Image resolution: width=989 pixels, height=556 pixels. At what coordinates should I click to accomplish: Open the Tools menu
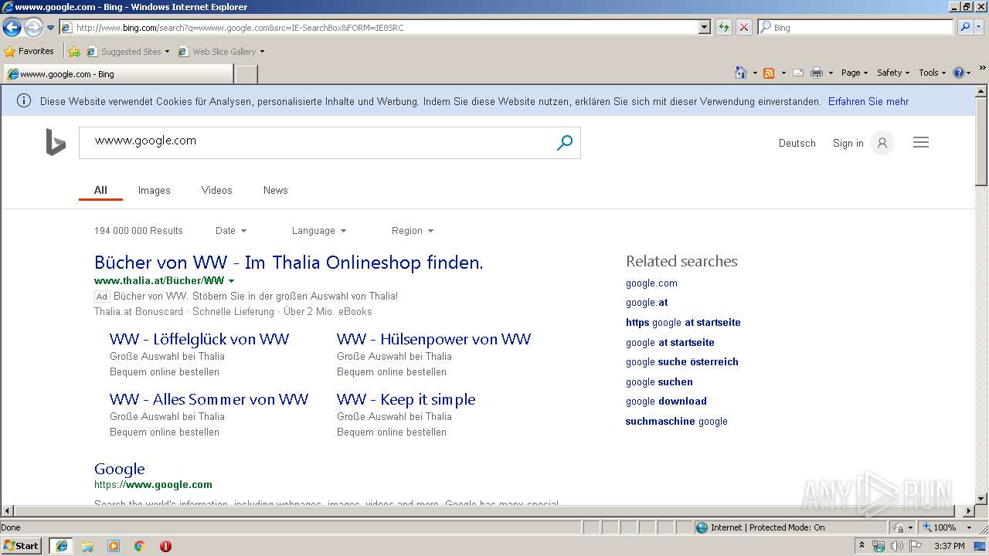pos(933,73)
